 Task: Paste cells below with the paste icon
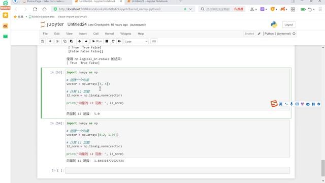click(x=71, y=41)
